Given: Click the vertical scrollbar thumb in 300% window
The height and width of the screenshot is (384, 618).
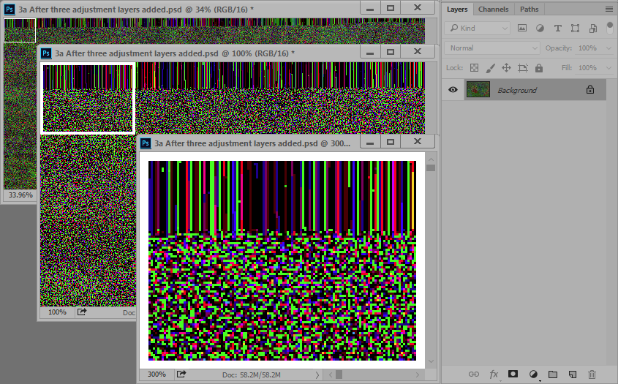Looking at the screenshot, I should (431, 168).
